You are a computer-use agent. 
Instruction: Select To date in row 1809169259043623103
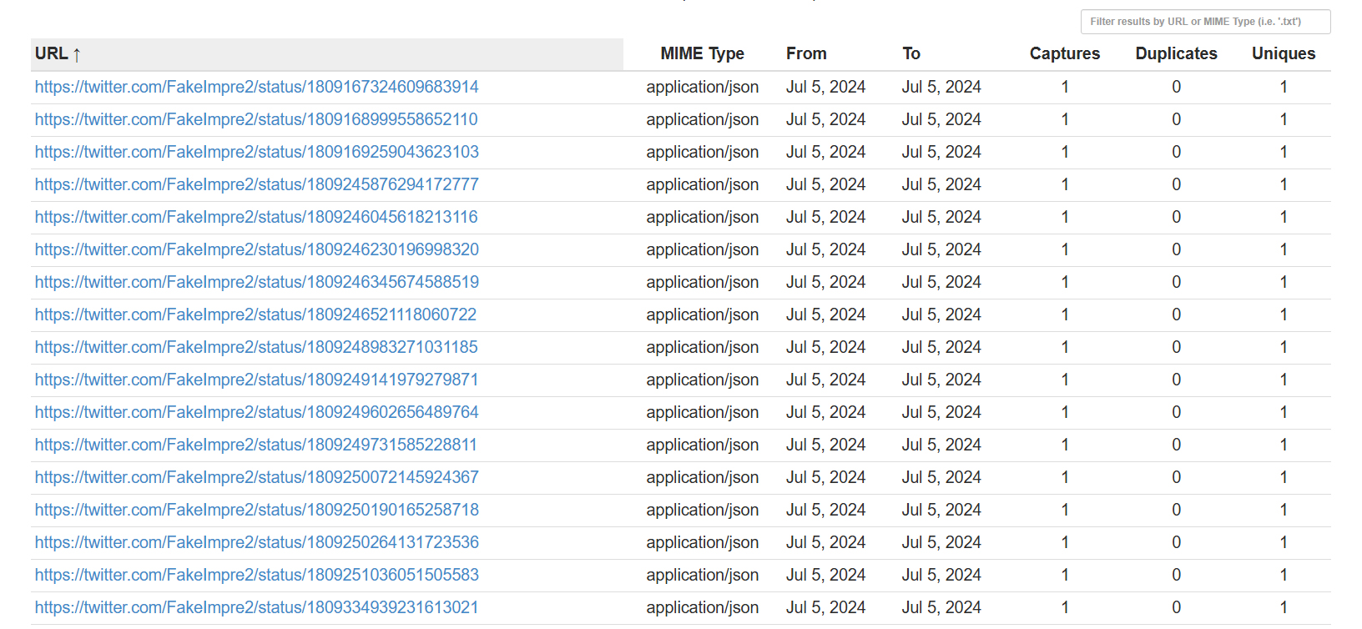(x=941, y=152)
